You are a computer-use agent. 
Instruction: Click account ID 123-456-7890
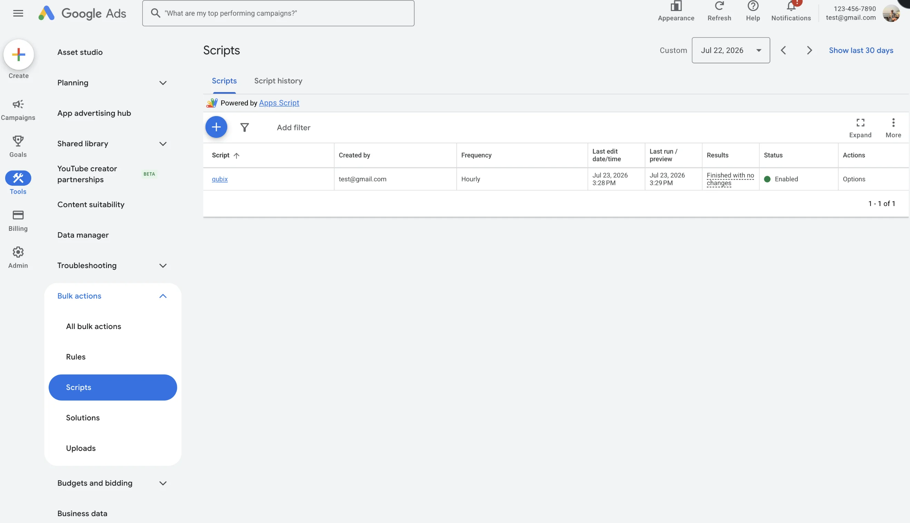coord(854,9)
